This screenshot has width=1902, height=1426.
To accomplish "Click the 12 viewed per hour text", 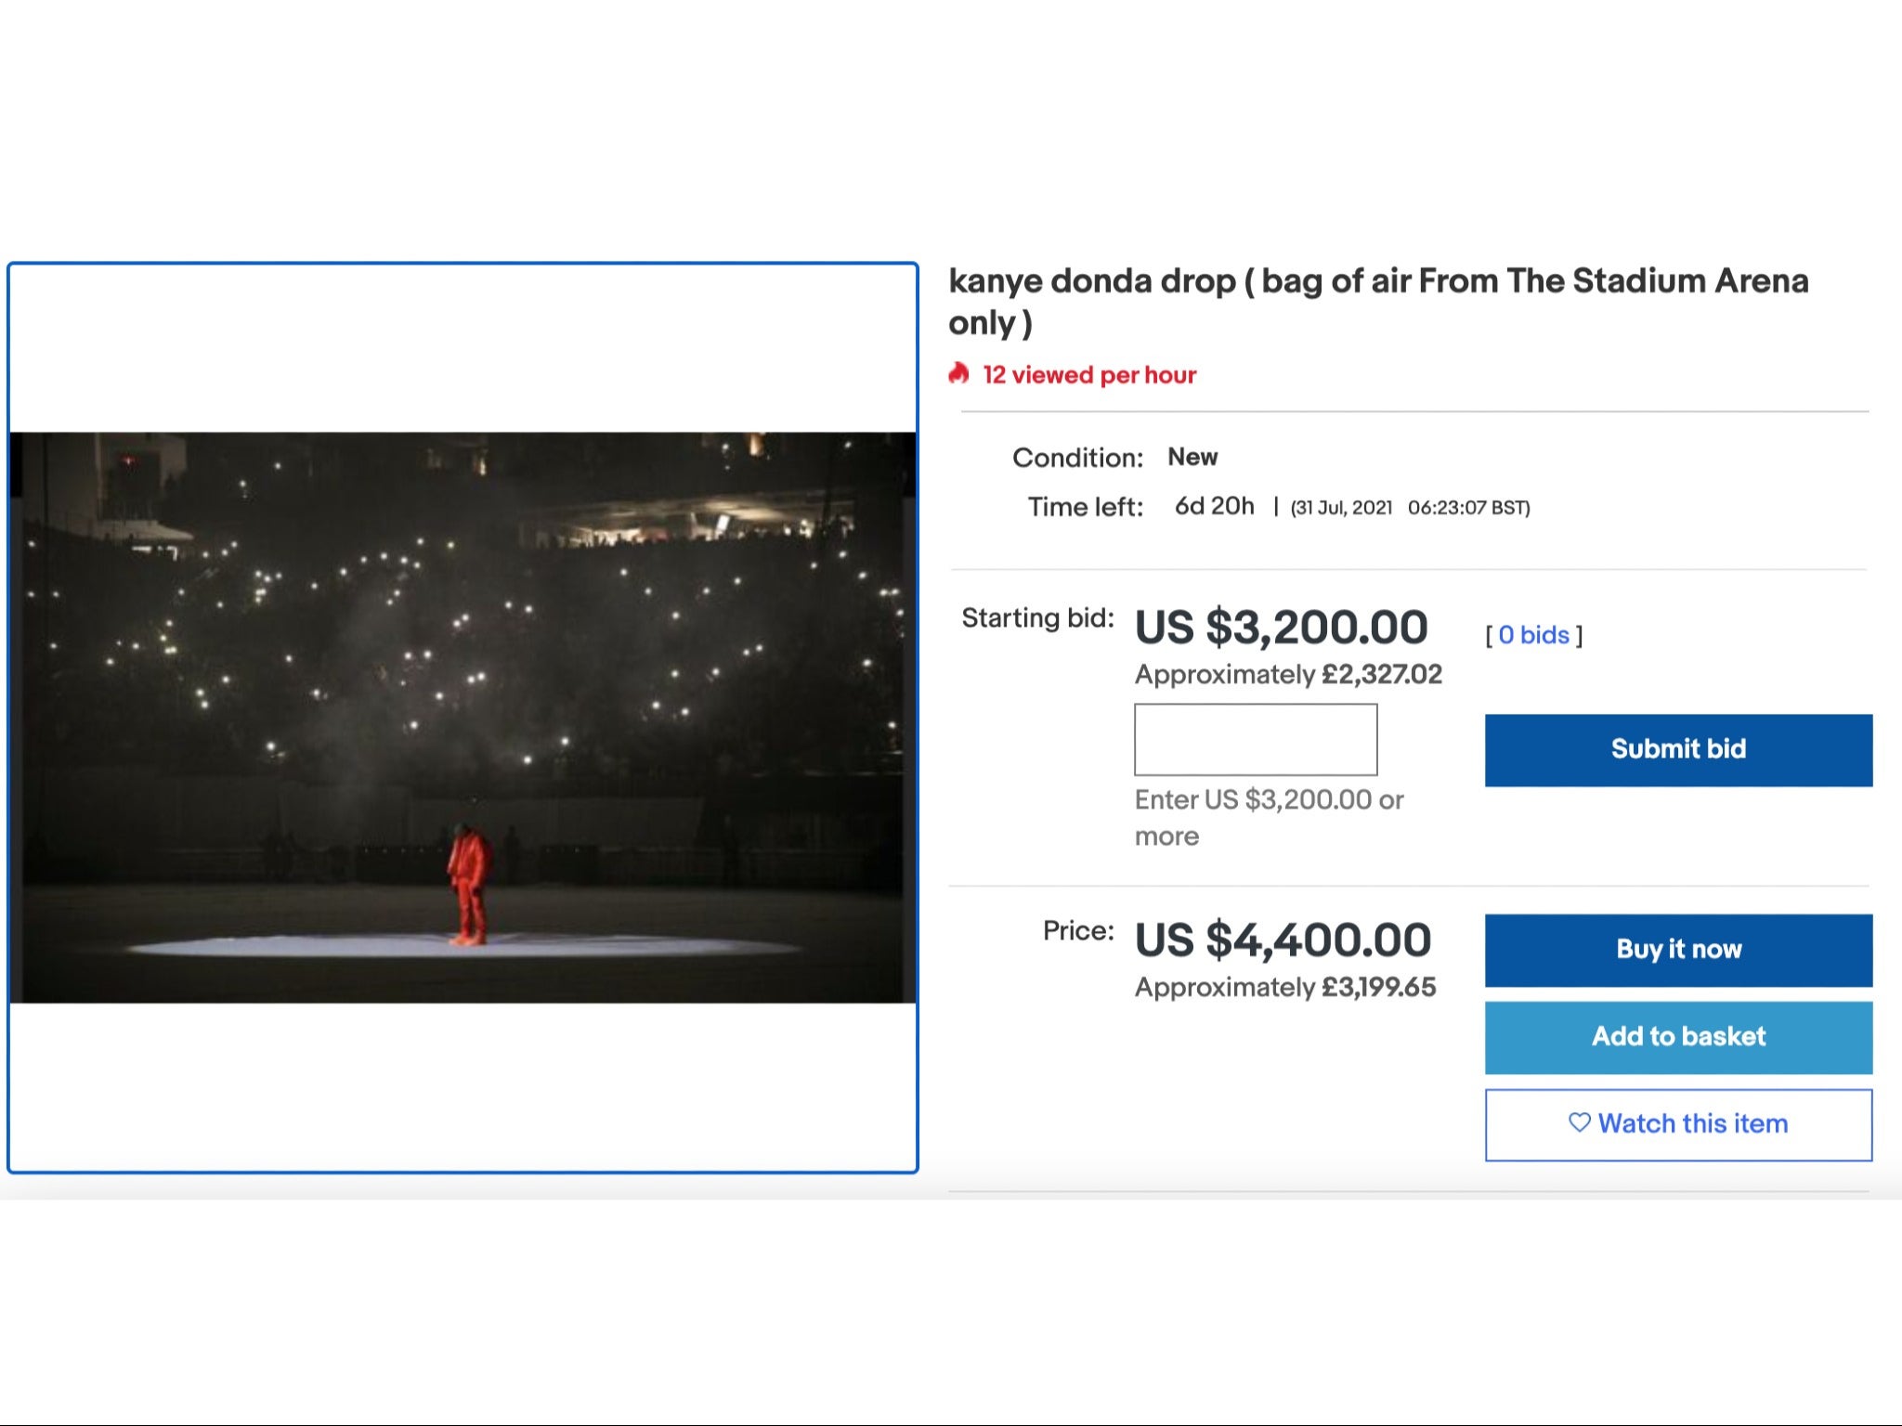I will [1089, 375].
